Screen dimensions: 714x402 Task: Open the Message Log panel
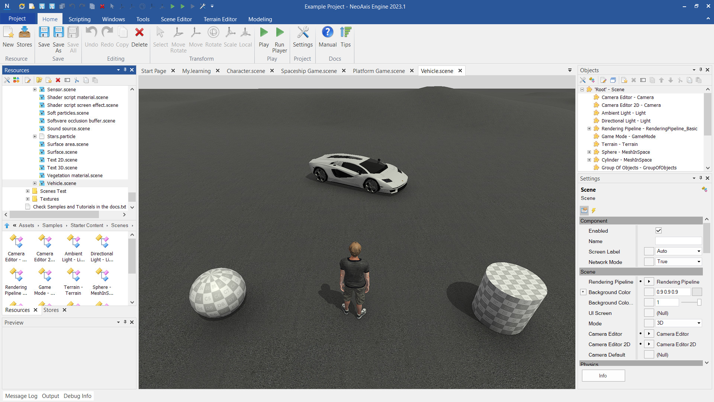[x=21, y=396]
